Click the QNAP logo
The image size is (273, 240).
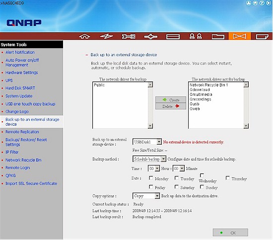point(24,23)
